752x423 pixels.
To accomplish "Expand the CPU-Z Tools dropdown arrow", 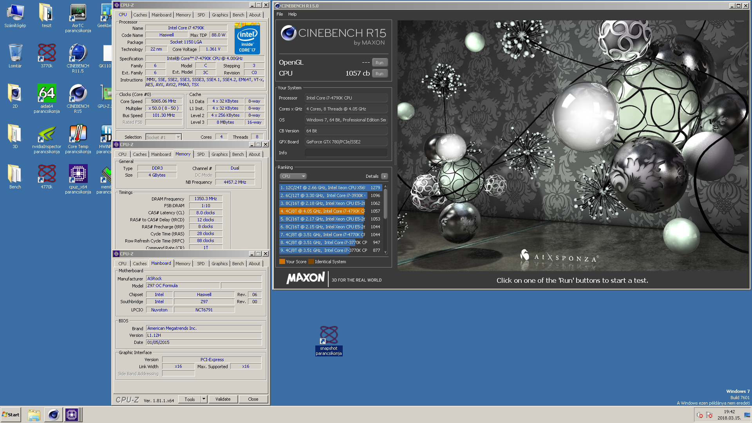I will 204,399.
